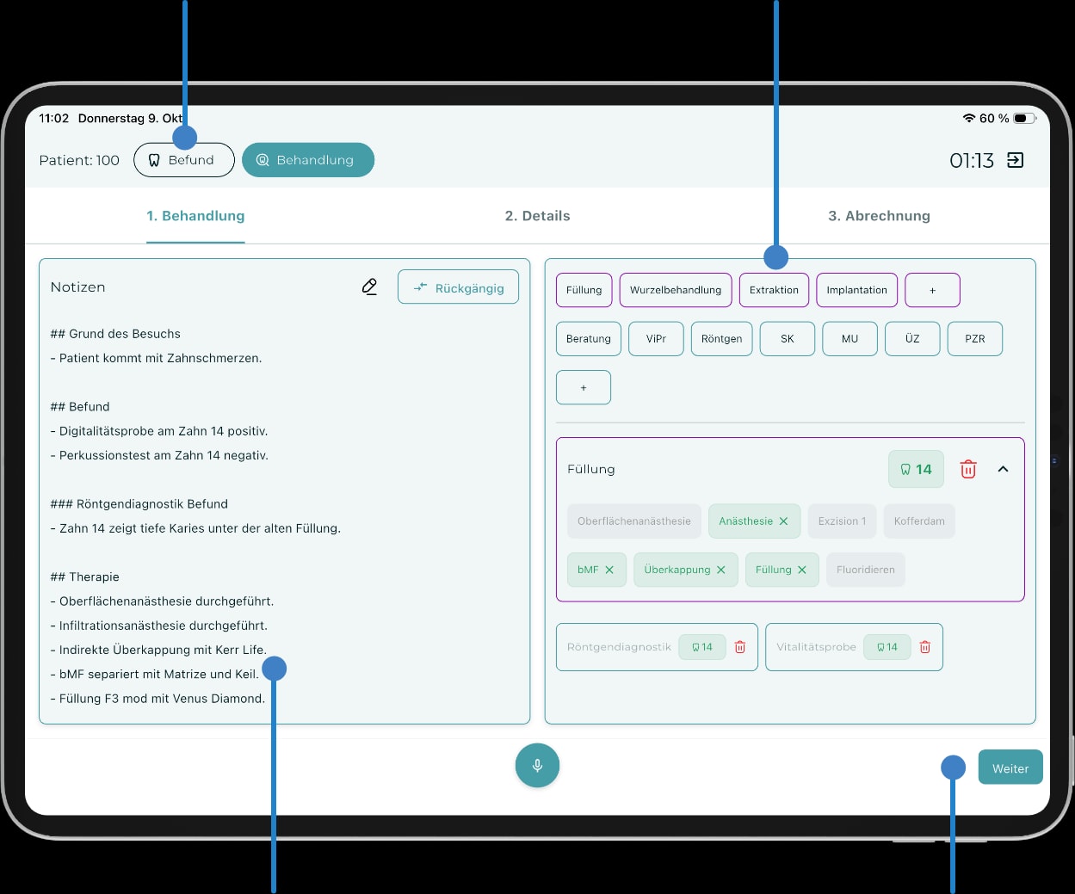Select the MU quick action
The height and width of the screenshot is (894, 1075).
click(850, 339)
